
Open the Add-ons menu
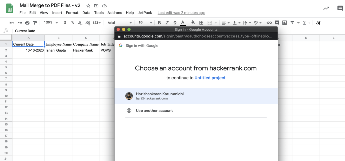(115, 13)
